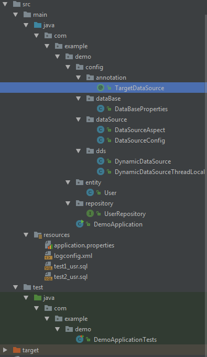Click the SQL icon of test1_usr.sql
Image resolution: width=207 pixels, height=357 pixels.
tap(48, 266)
